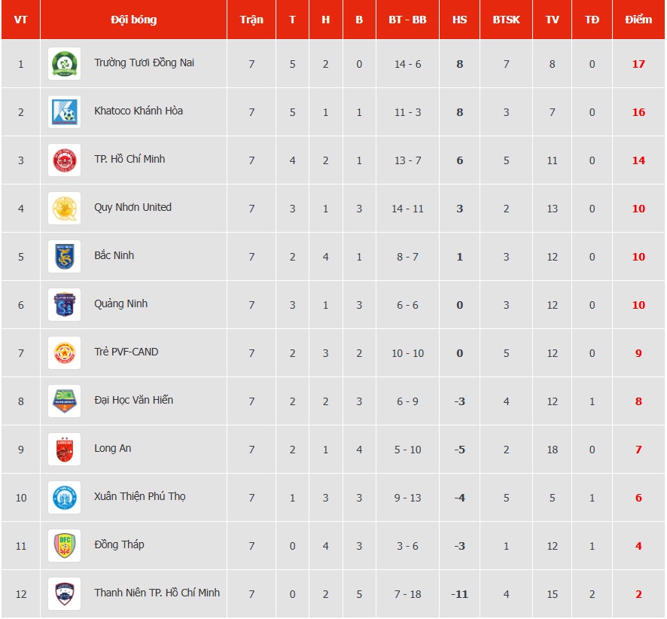Click the Trường Tươi Đồng Nai team logo
Screen dimensions: 667x619
(64, 64)
